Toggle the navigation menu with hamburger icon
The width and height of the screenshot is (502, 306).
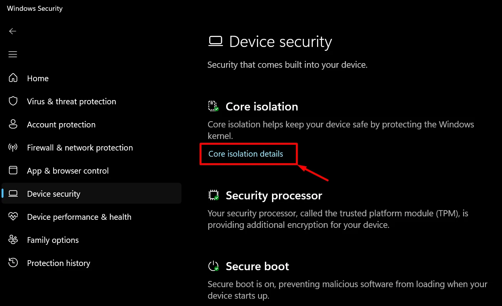12,54
